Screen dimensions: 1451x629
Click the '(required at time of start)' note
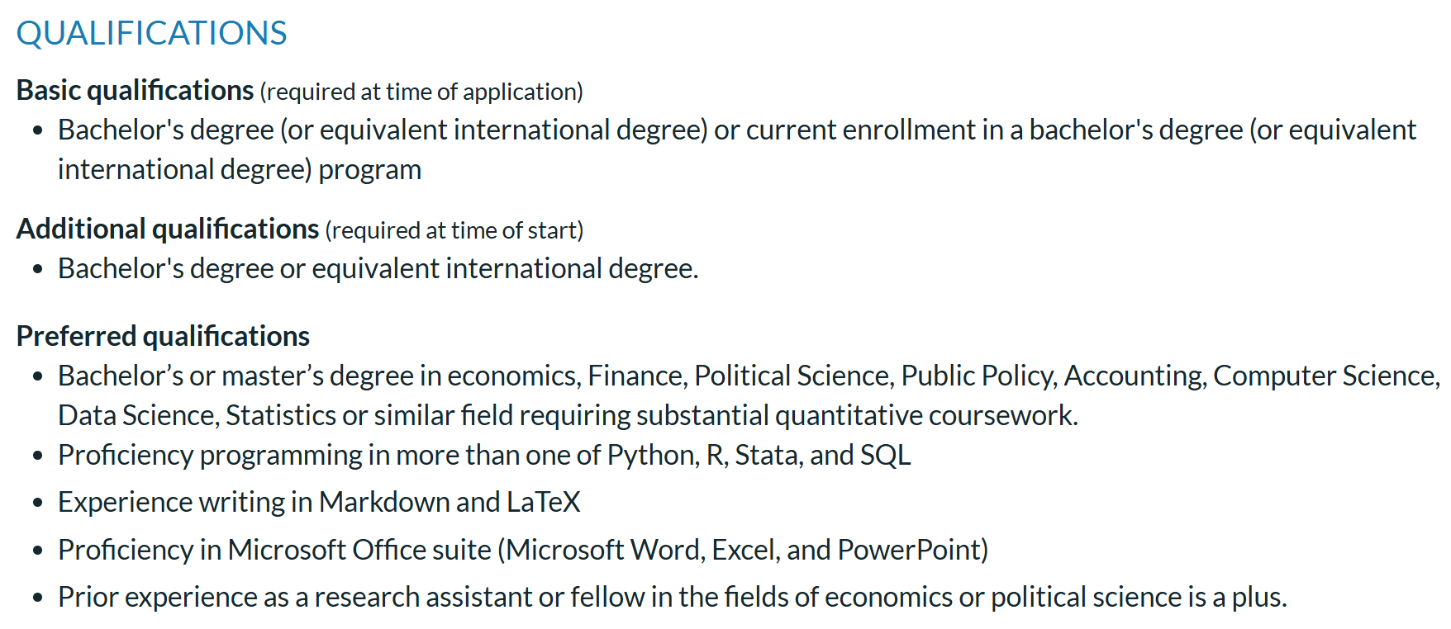tap(454, 230)
